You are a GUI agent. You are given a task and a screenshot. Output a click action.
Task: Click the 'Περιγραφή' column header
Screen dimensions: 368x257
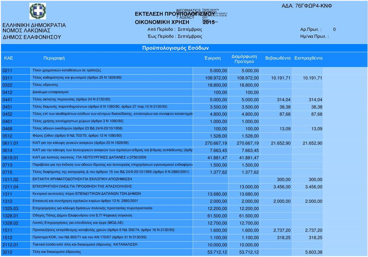point(54,58)
